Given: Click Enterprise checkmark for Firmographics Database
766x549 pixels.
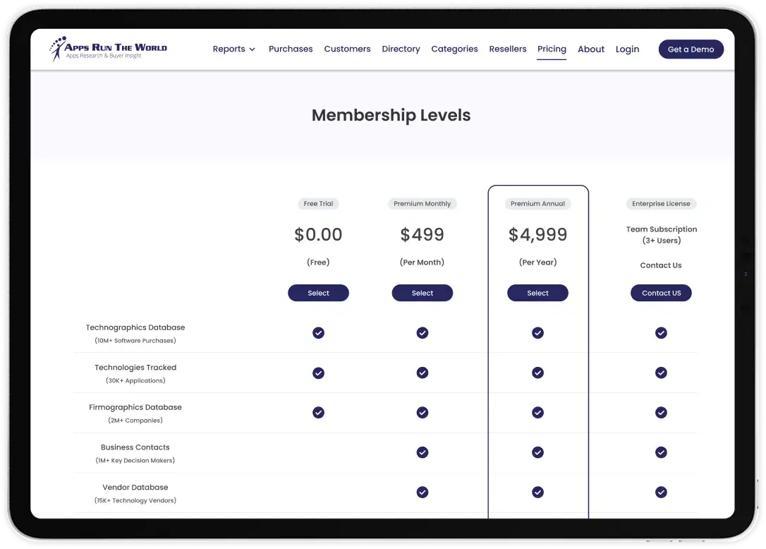Looking at the screenshot, I should (661, 413).
